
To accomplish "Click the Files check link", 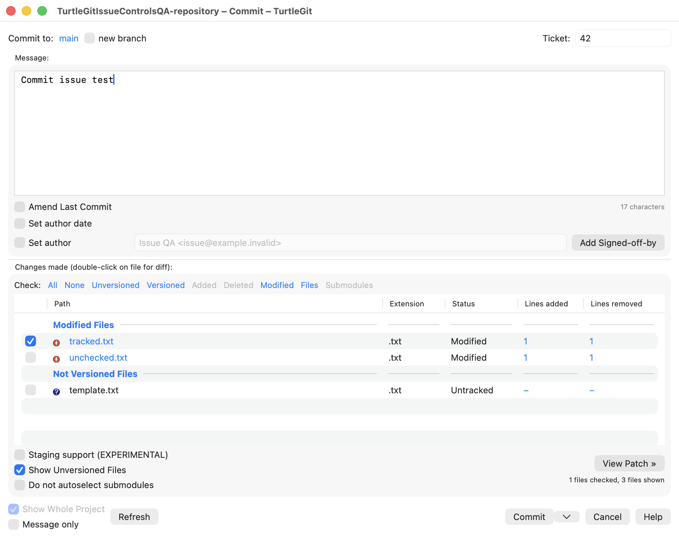I will point(309,285).
